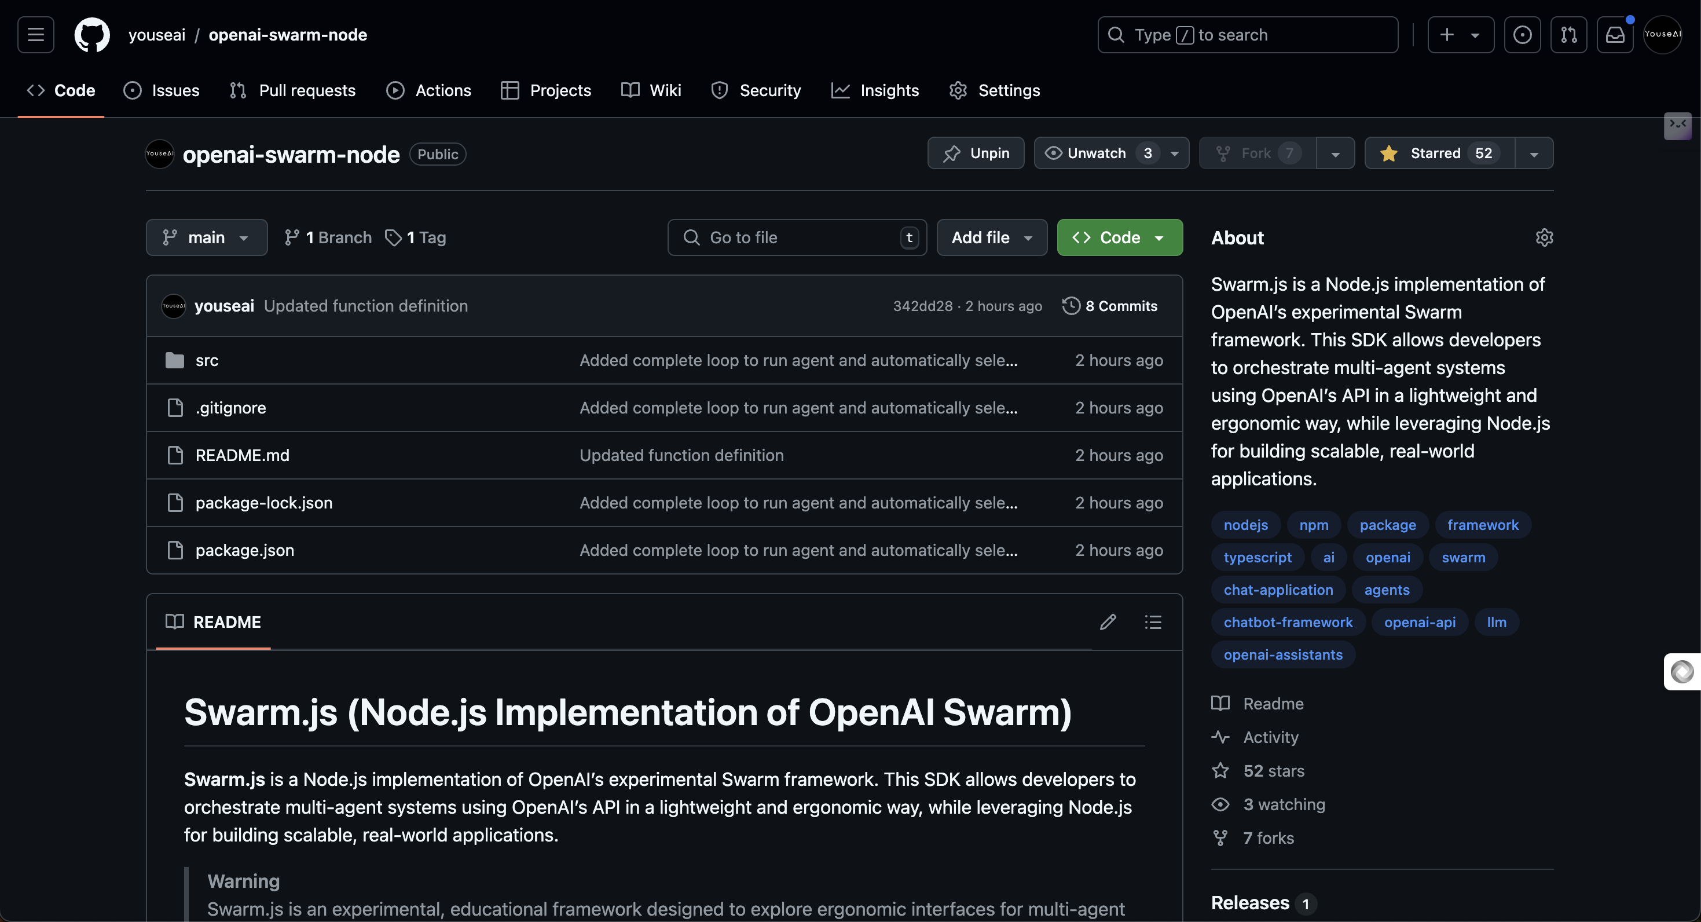Screen dimensions: 1701x922
Task: Unpin this repository from the profile
Action: coord(976,153)
